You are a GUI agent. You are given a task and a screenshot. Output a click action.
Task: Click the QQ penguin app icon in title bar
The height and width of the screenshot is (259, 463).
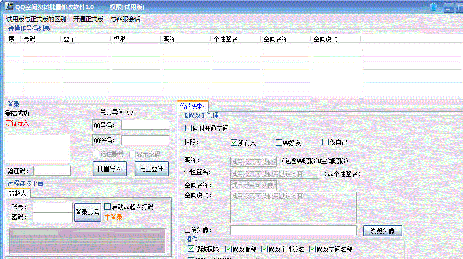point(9,6)
